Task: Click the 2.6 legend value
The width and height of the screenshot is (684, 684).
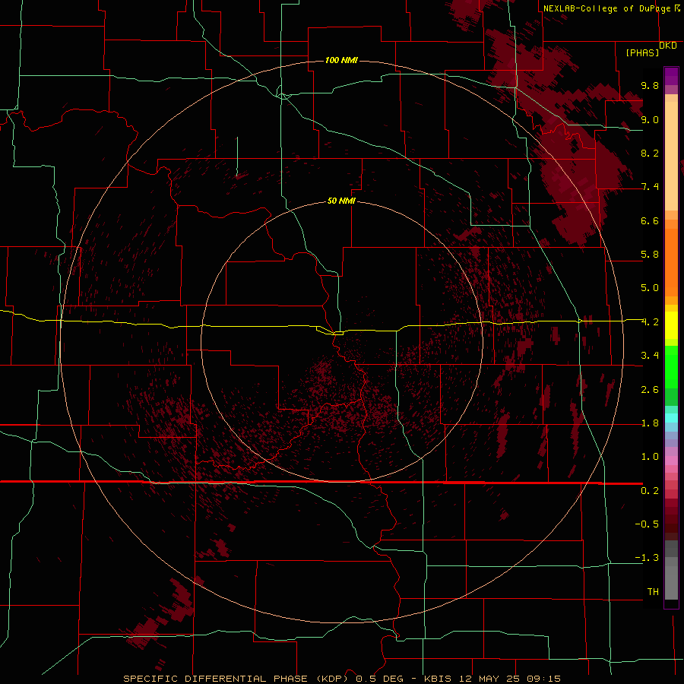Action: tap(650, 390)
